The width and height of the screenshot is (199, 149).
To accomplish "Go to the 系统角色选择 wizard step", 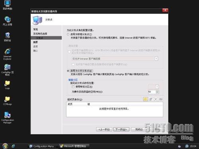I will point(40,34).
